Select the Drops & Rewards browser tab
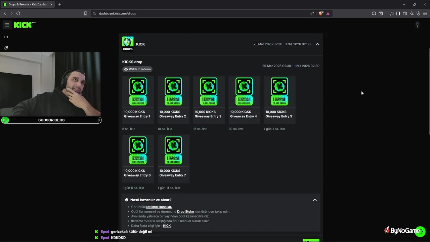This screenshot has height=242, width=430. 28,4
